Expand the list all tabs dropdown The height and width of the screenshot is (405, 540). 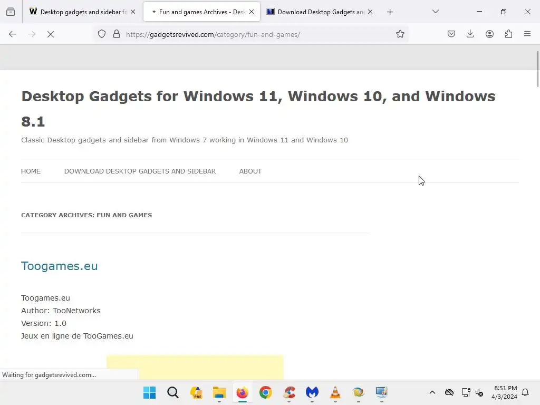point(436,12)
